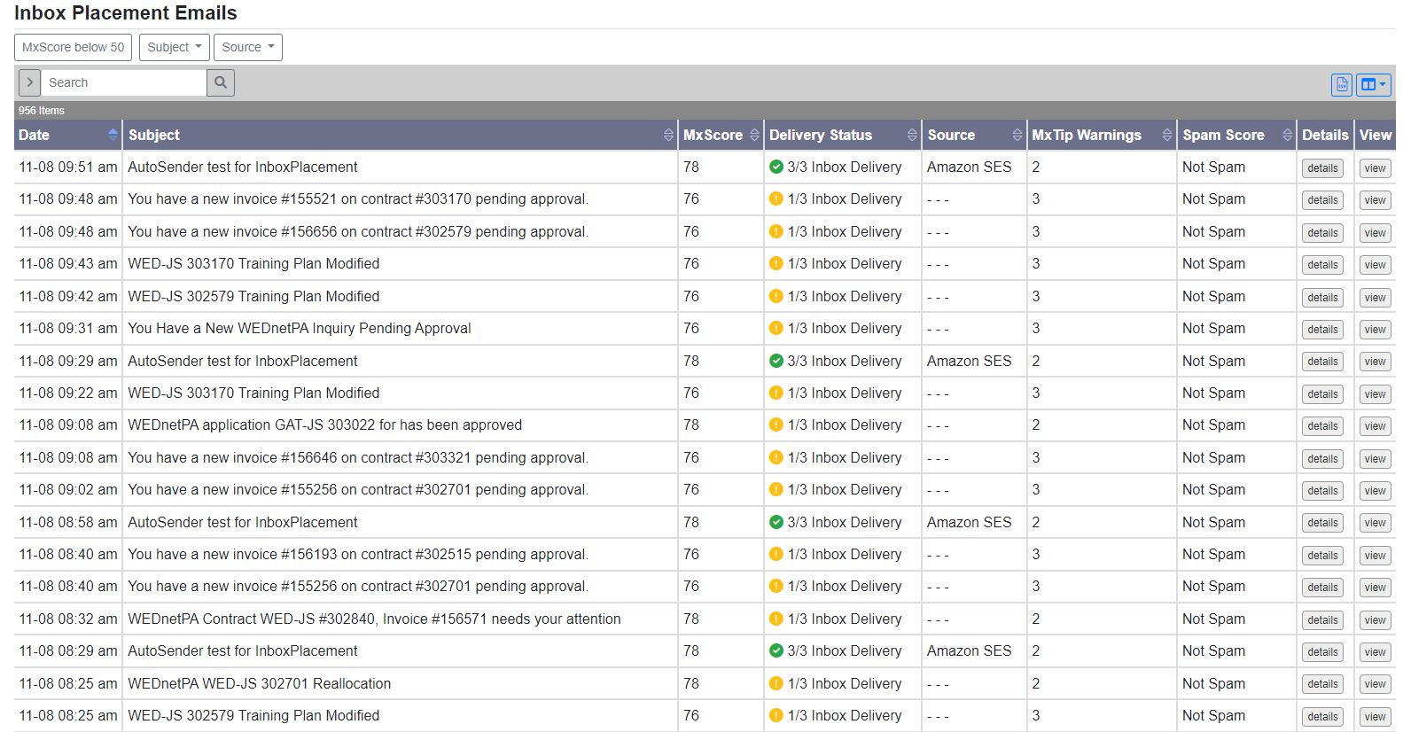Sort by Spam Score column arrows

point(1287,135)
